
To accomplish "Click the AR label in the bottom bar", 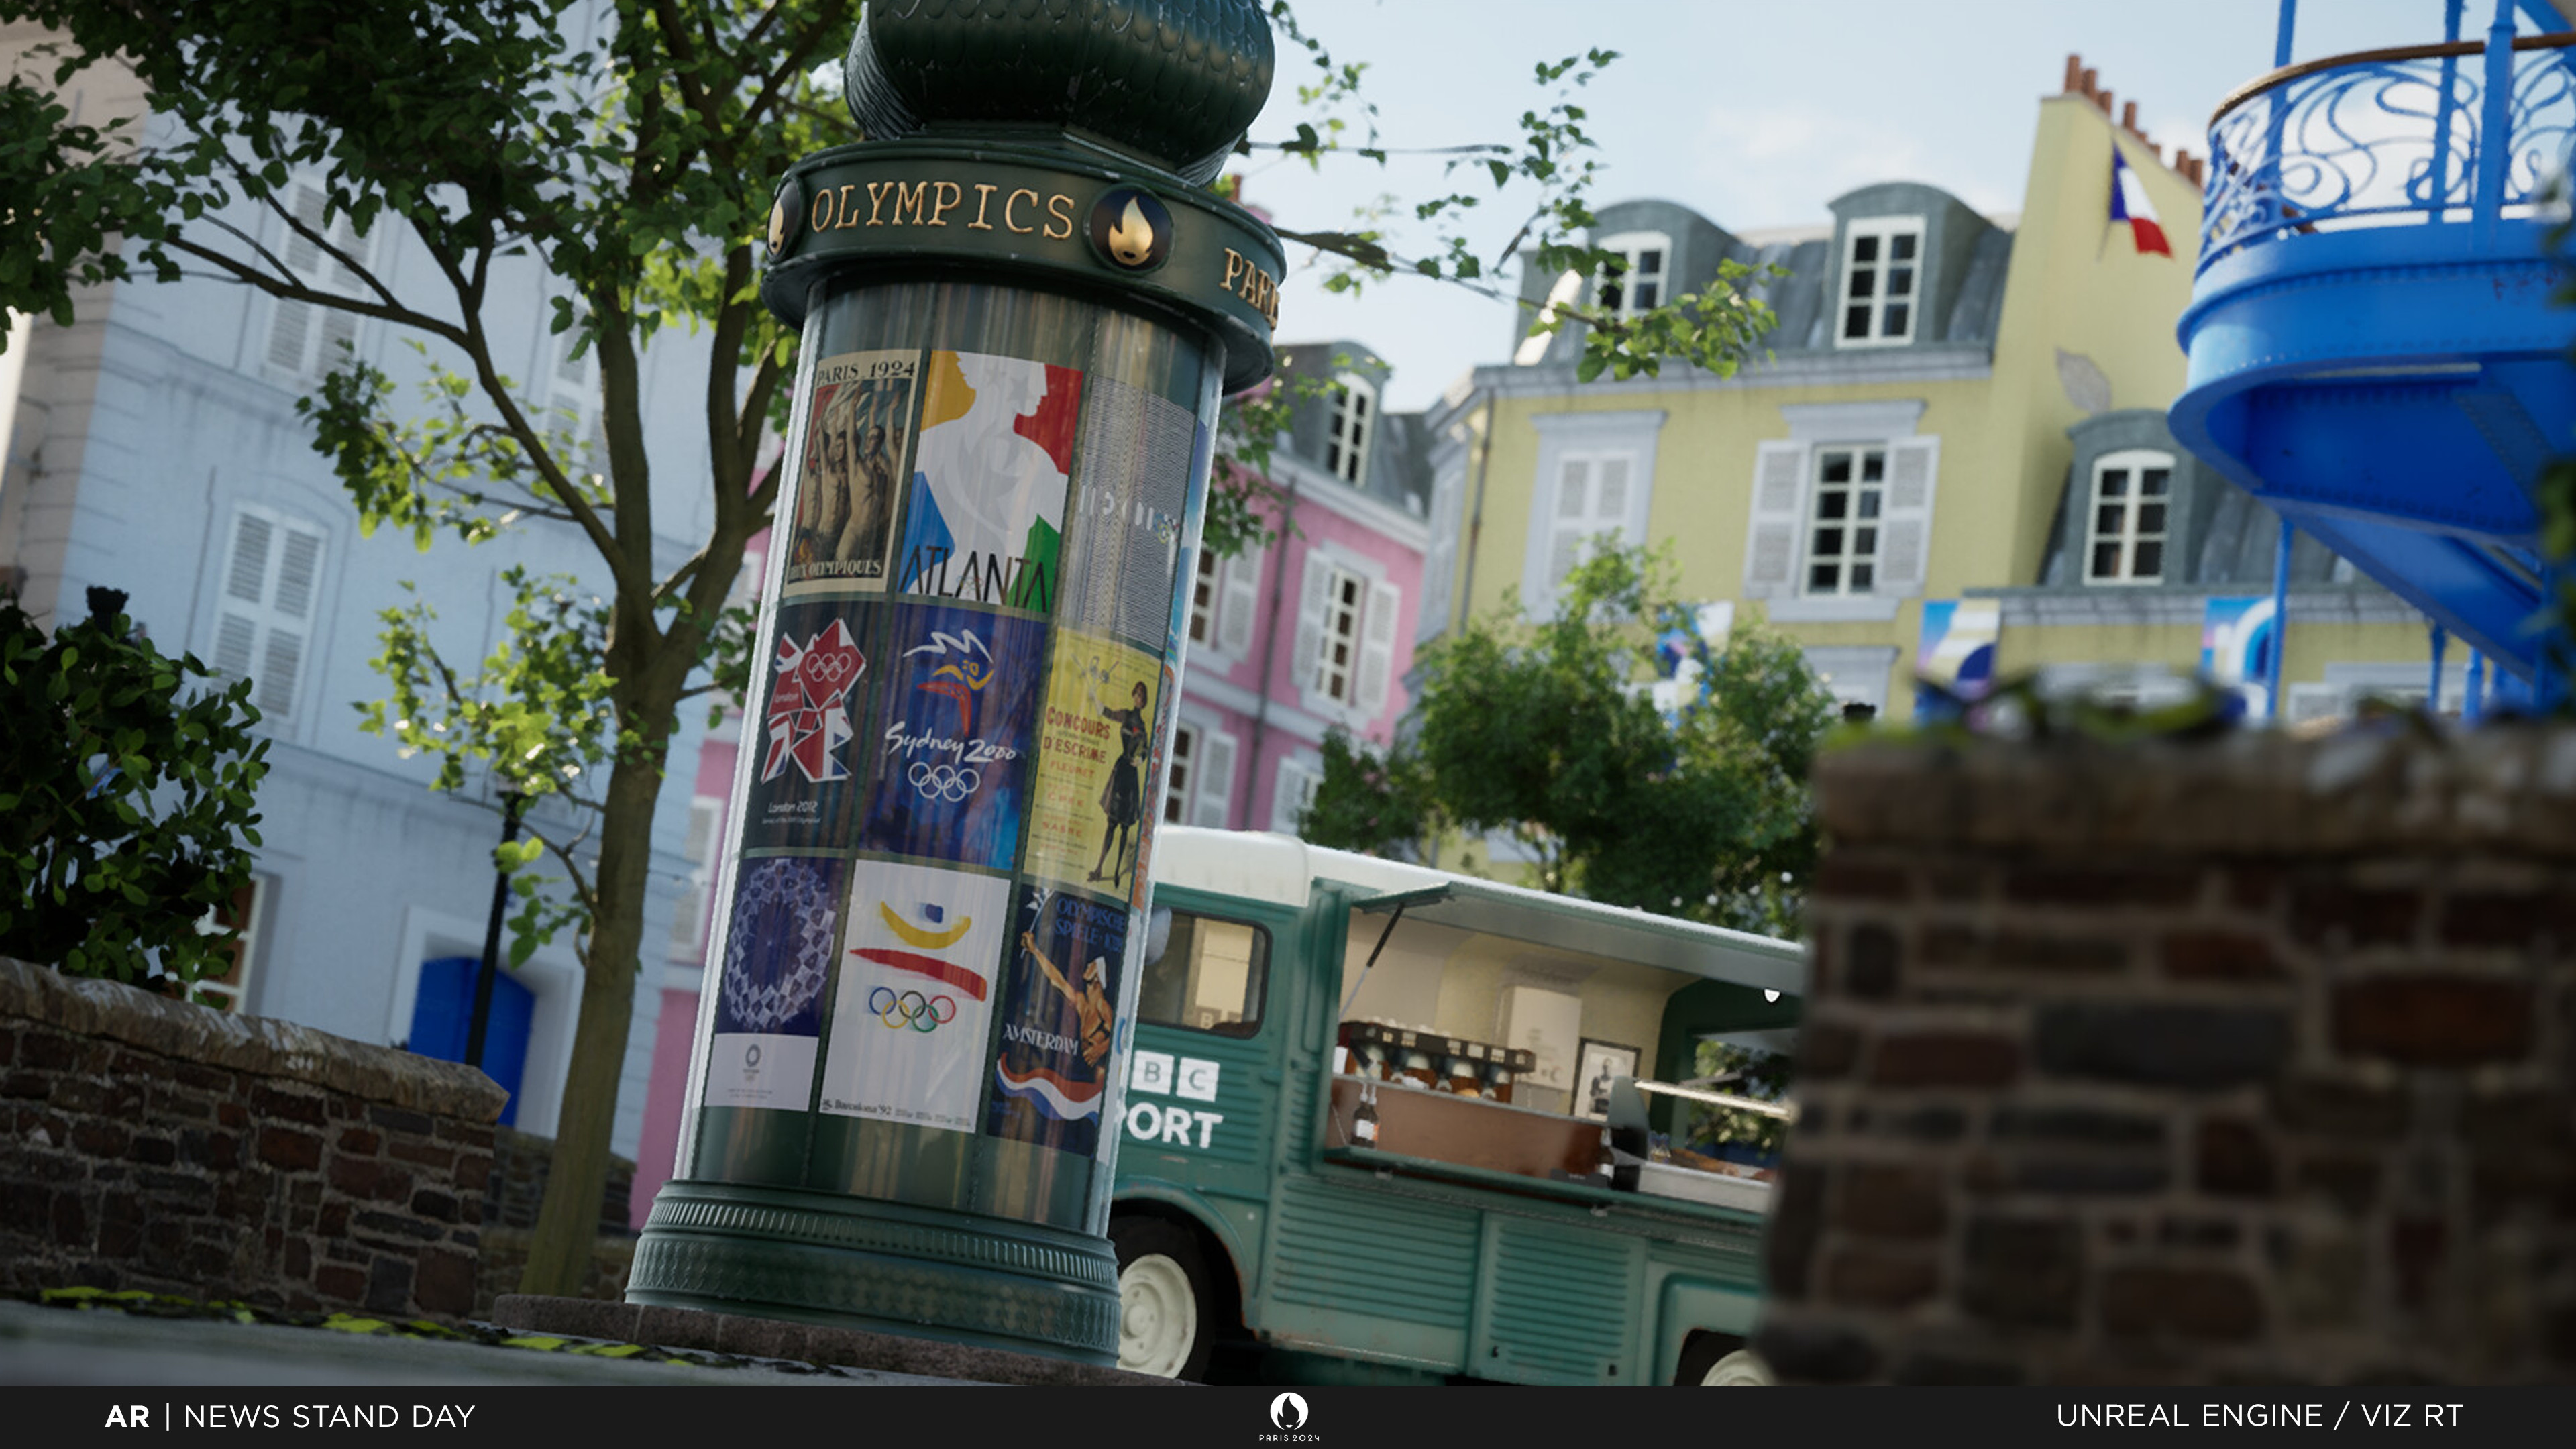I will [x=127, y=1416].
